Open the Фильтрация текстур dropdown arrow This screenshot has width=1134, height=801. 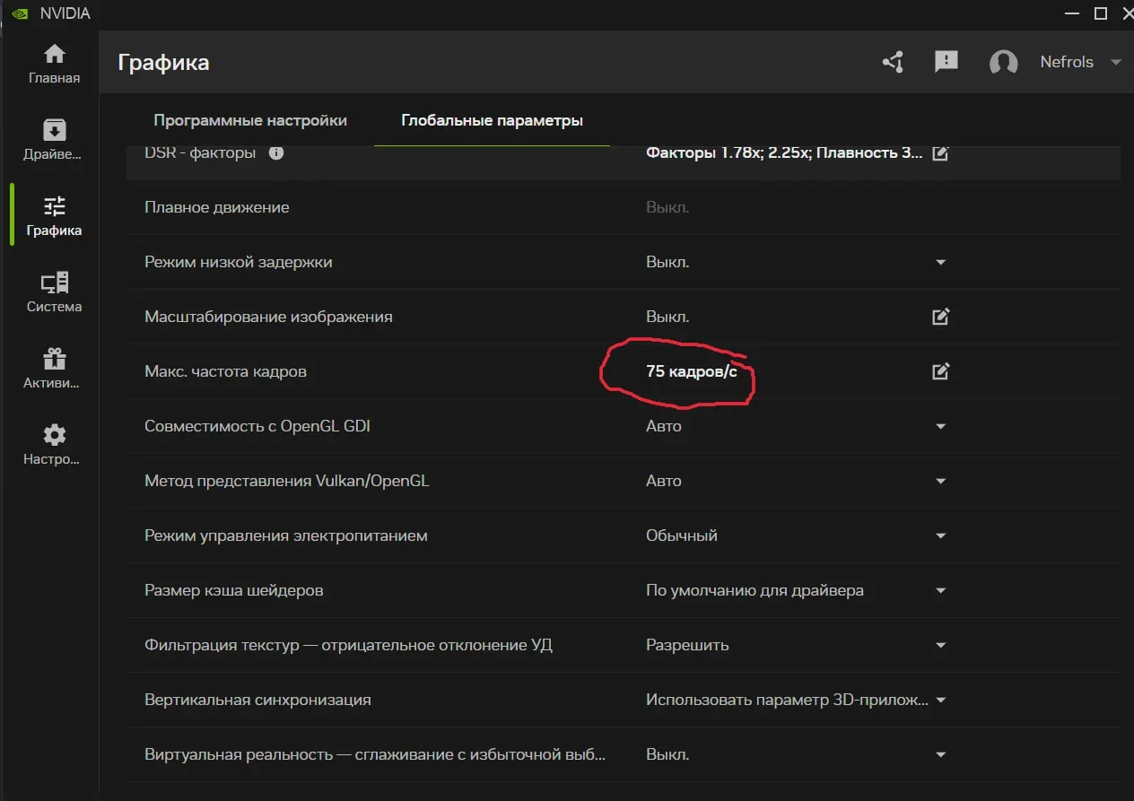click(940, 645)
